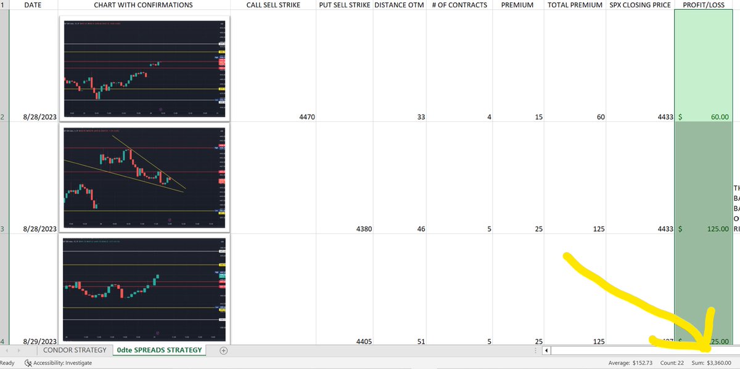The height and width of the screenshot is (369, 740).
Task: Select total premium cell 125 in row 4
Action: pyautogui.click(x=575, y=289)
